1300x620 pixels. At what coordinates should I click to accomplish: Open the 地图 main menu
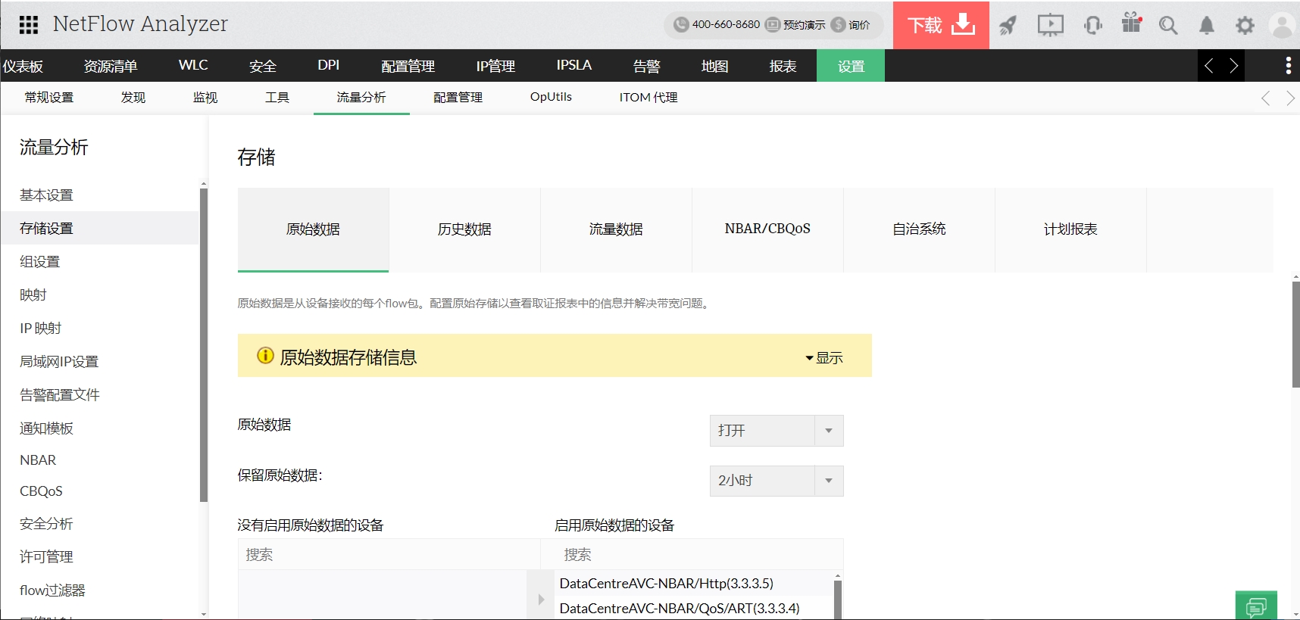click(x=714, y=66)
